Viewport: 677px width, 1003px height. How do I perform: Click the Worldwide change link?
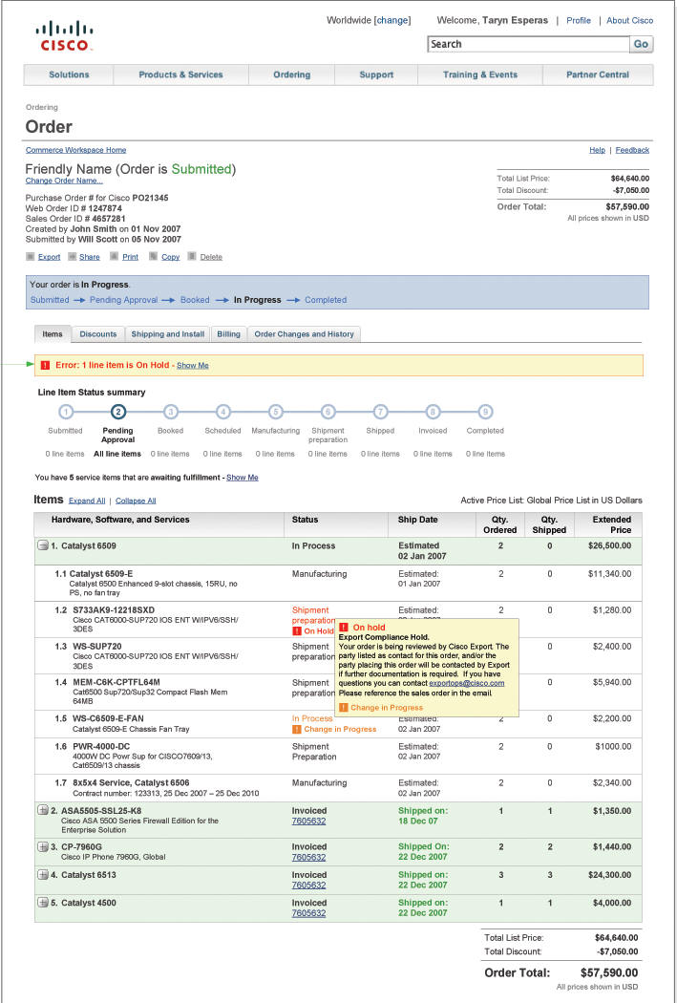tap(392, 20)
